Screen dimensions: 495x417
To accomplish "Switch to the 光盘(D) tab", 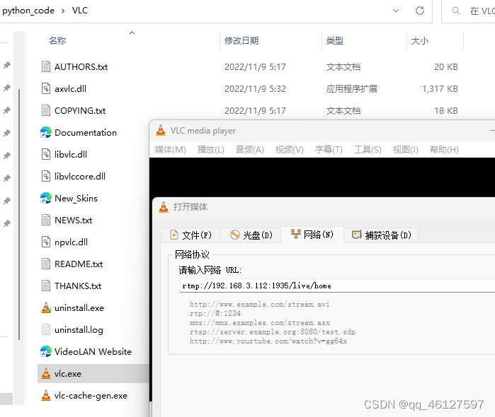I will click(x=251, y=235).
